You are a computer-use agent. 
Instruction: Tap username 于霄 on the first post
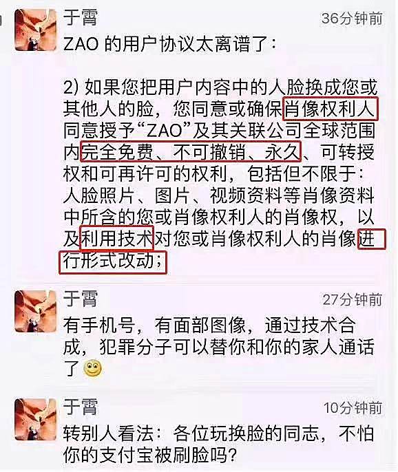pos(81,17)
